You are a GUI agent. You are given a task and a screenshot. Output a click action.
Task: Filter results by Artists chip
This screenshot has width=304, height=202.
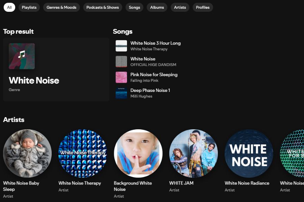point(180,7)
